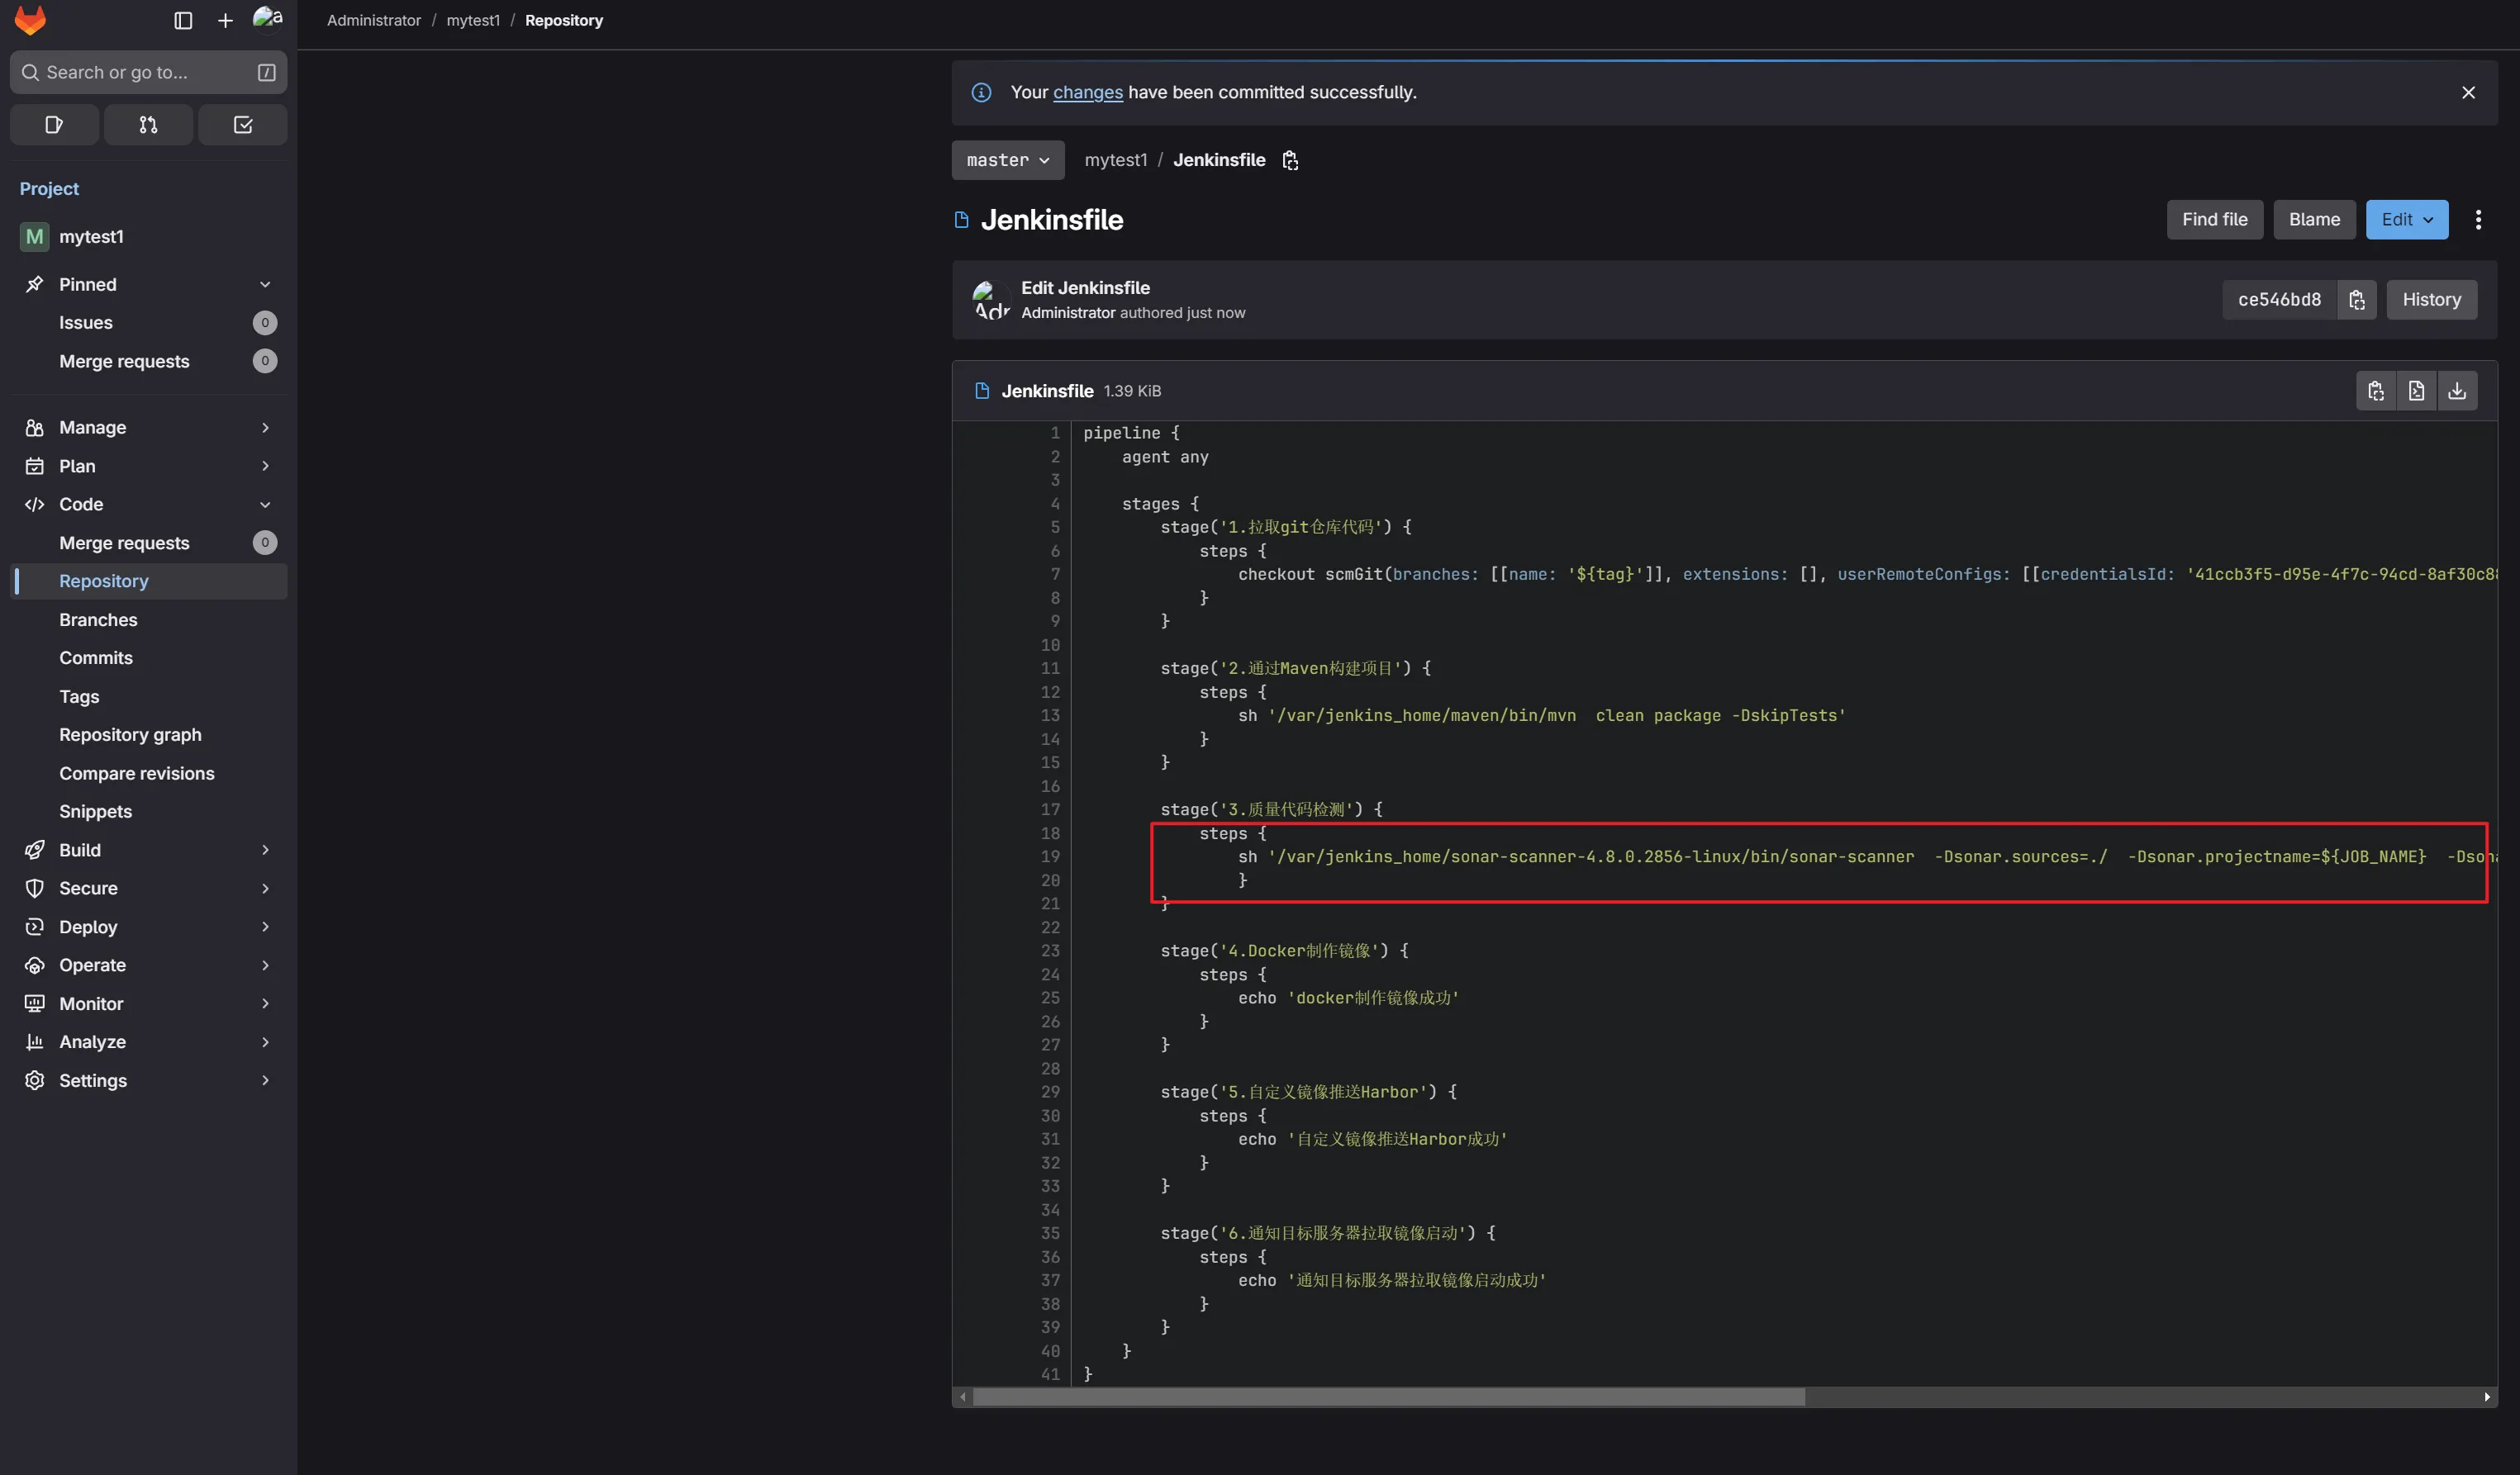This screenshot has width=2520, height=1475.
Task: Copy file path next to Jenkinsfile breadcrumb
Action: (x=1290, y=160)
